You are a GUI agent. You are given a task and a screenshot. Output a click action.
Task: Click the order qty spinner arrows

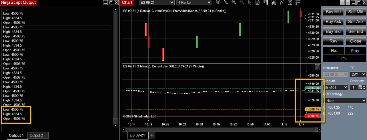click(x=364, y=87)
